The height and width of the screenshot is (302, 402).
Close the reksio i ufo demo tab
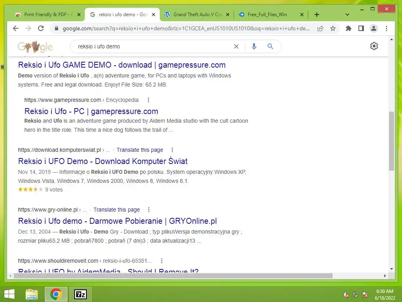click(153, 15)
